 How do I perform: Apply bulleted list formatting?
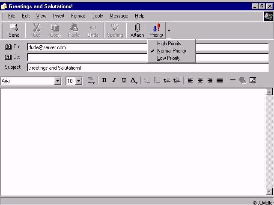click(157, 80)
